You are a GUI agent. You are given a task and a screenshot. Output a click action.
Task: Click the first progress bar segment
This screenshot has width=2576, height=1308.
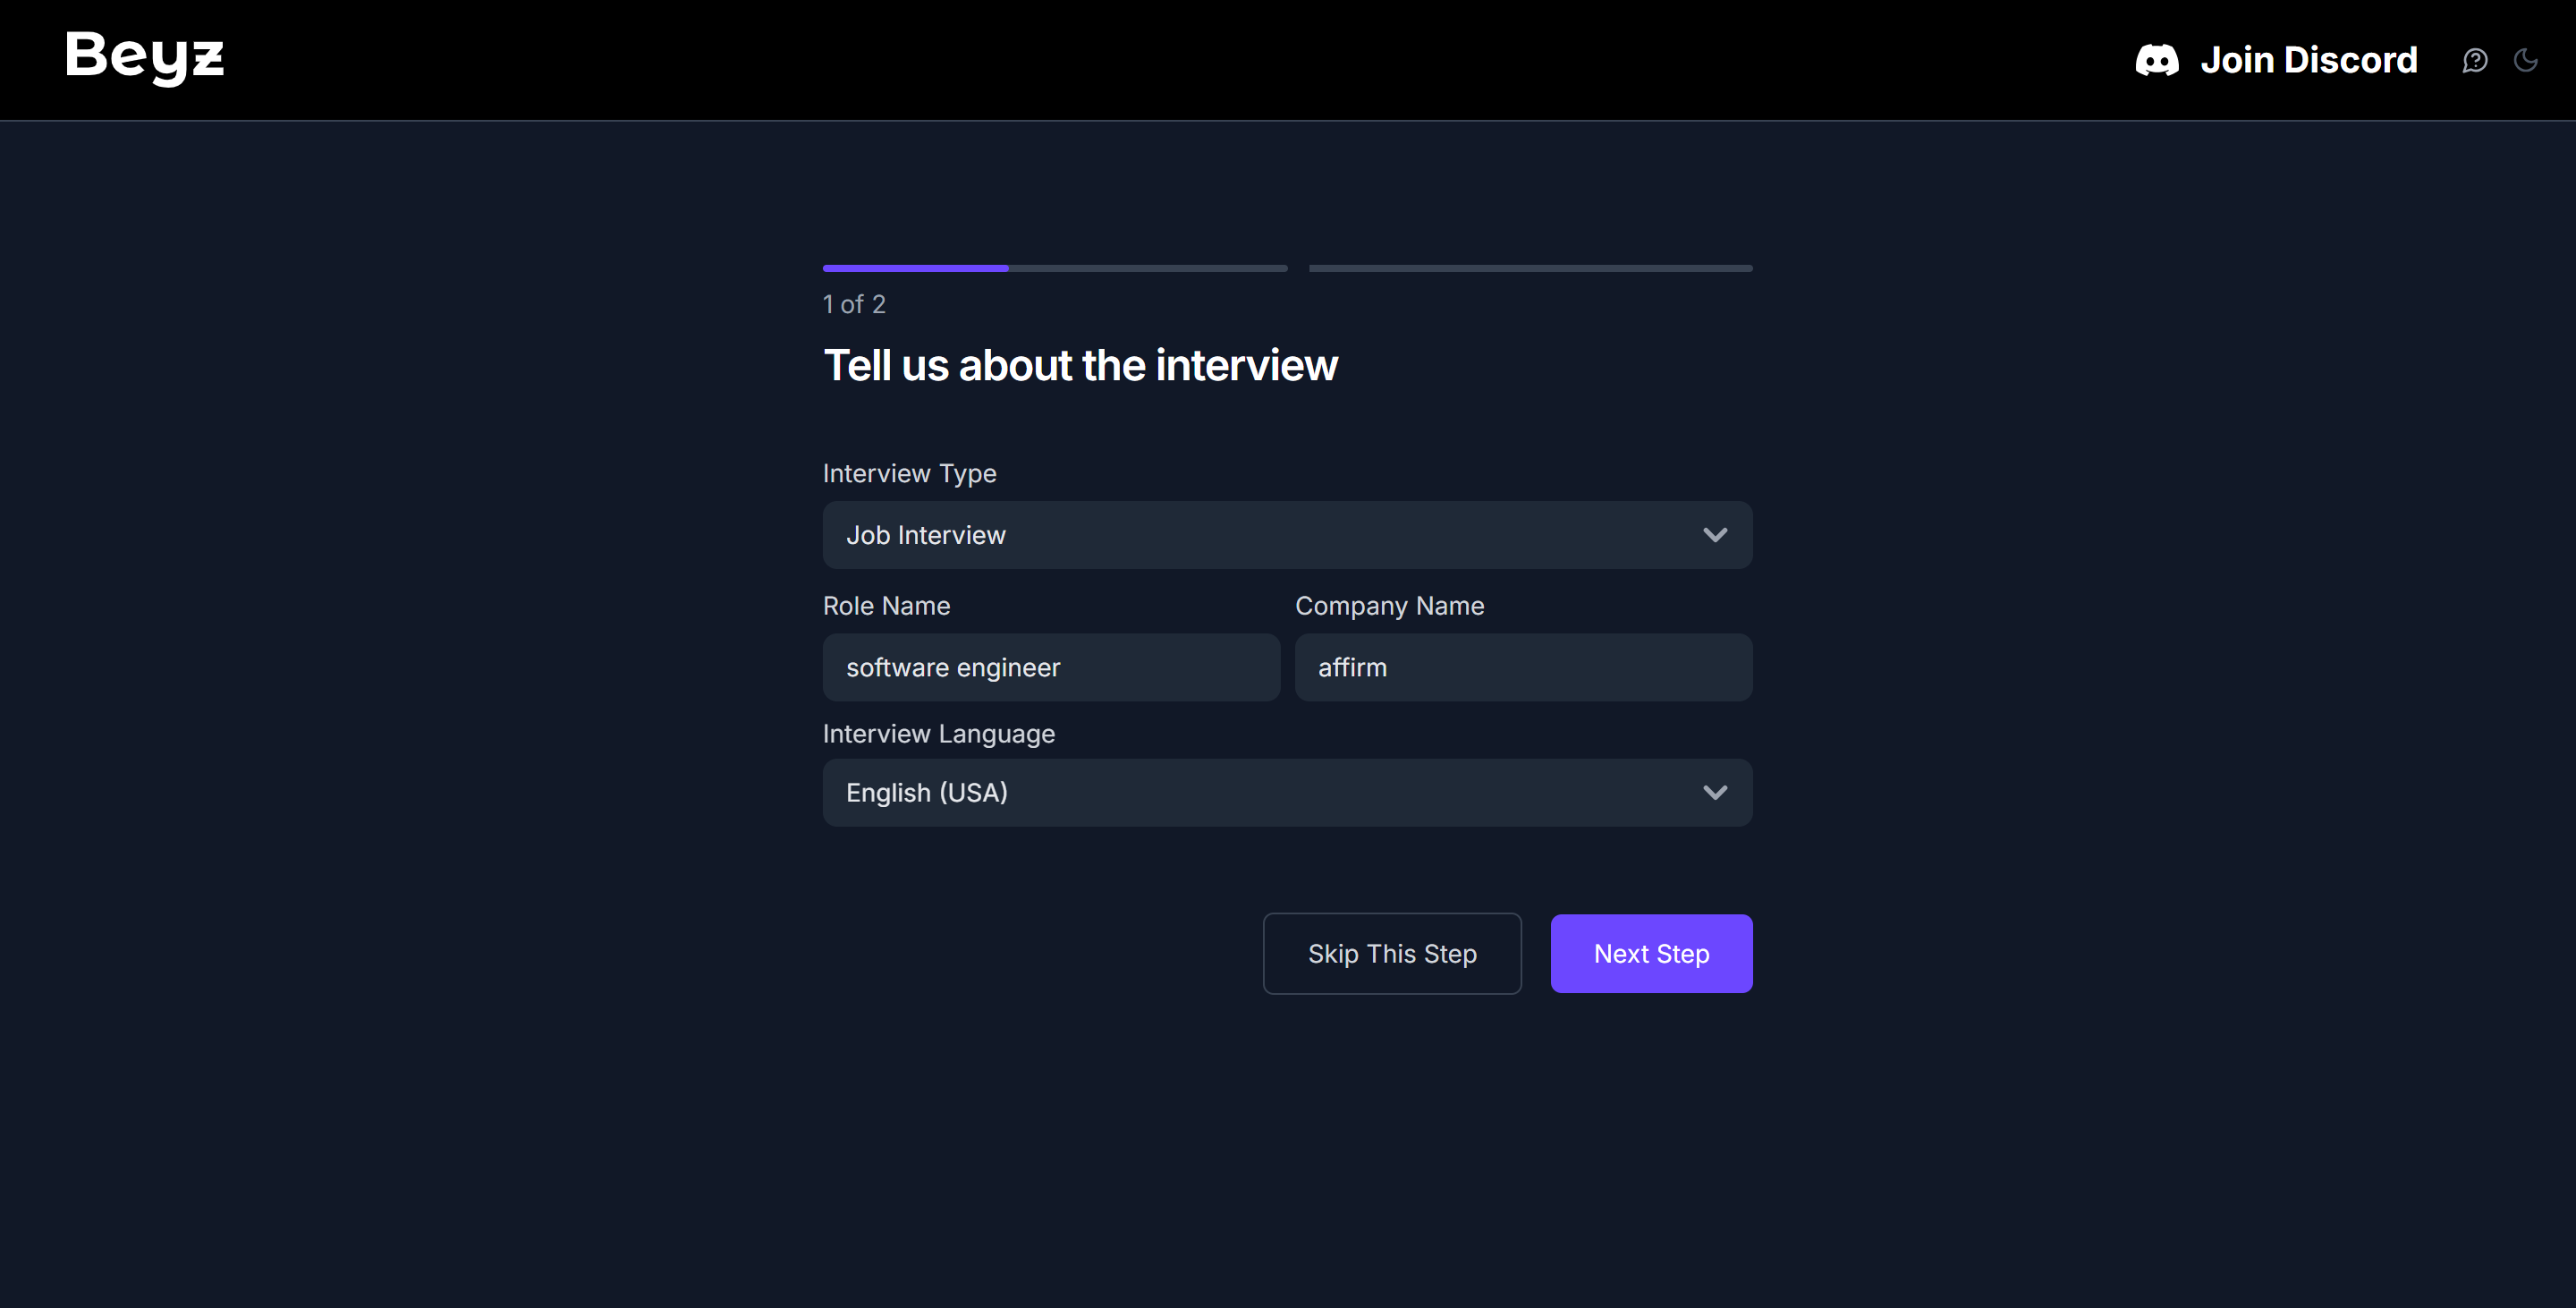[1054, 268]
